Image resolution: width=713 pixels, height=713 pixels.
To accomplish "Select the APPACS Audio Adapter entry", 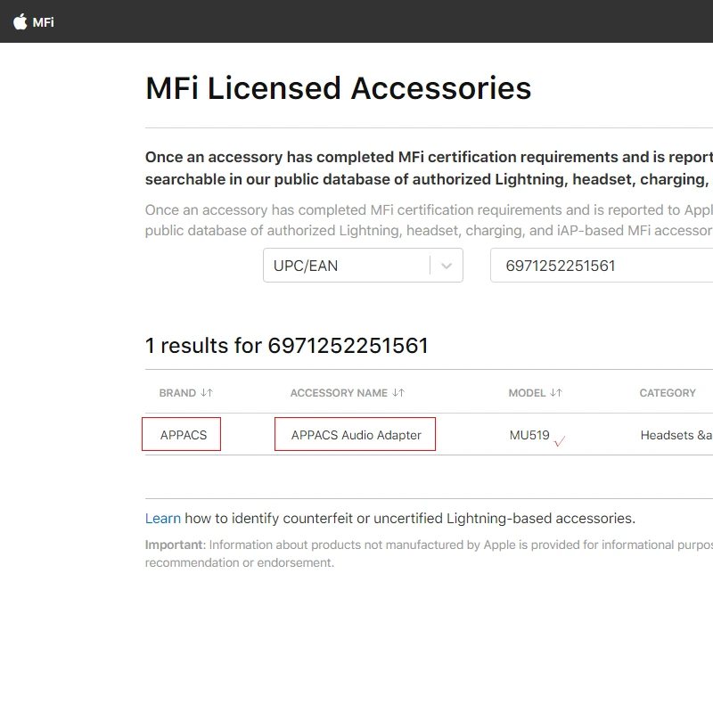I will [356, 435].
